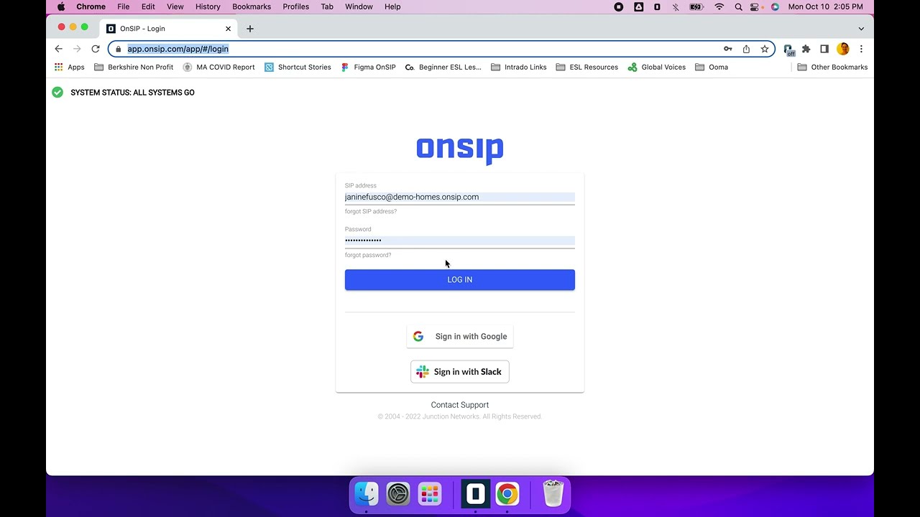Screen dimensions: 920x517
Task: Reload the page with refresh icon
Action: tap(96, 49)
